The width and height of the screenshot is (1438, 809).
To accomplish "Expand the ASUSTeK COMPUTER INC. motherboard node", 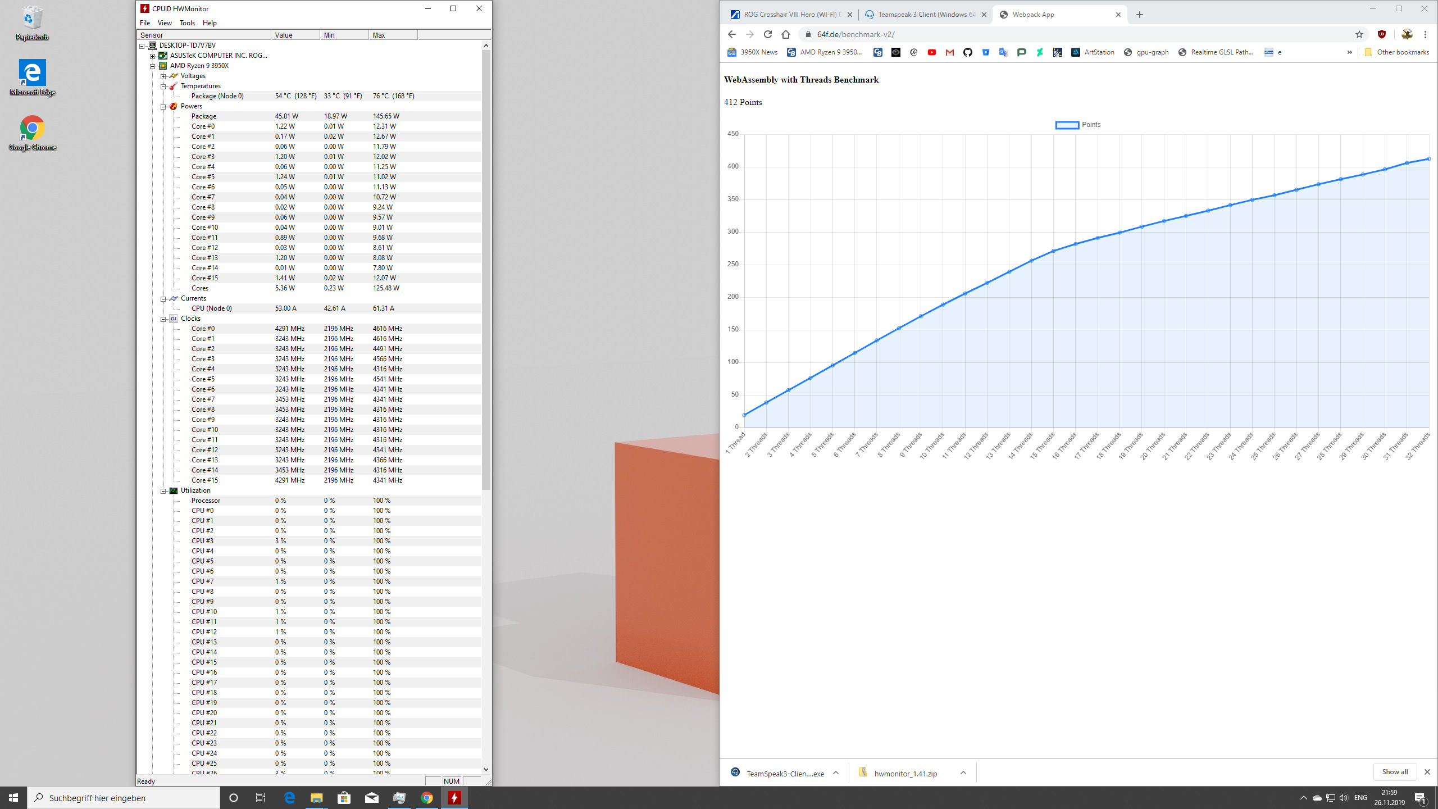I will 153,56.
